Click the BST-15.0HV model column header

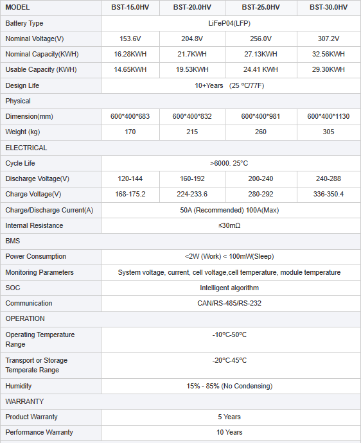130,8
